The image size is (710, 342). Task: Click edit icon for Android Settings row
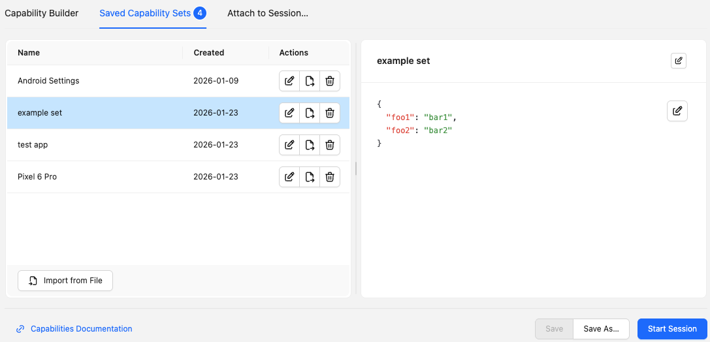289,81
